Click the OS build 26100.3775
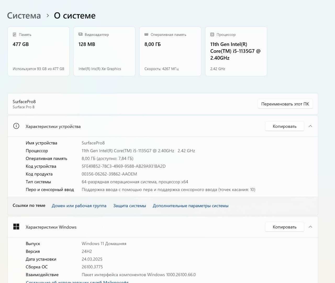 (x=92, y=267)
